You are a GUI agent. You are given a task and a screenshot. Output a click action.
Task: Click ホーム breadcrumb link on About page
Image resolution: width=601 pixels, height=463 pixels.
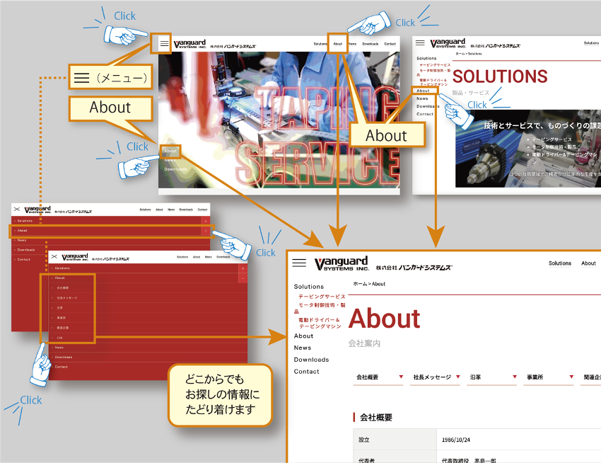[359, 284]
